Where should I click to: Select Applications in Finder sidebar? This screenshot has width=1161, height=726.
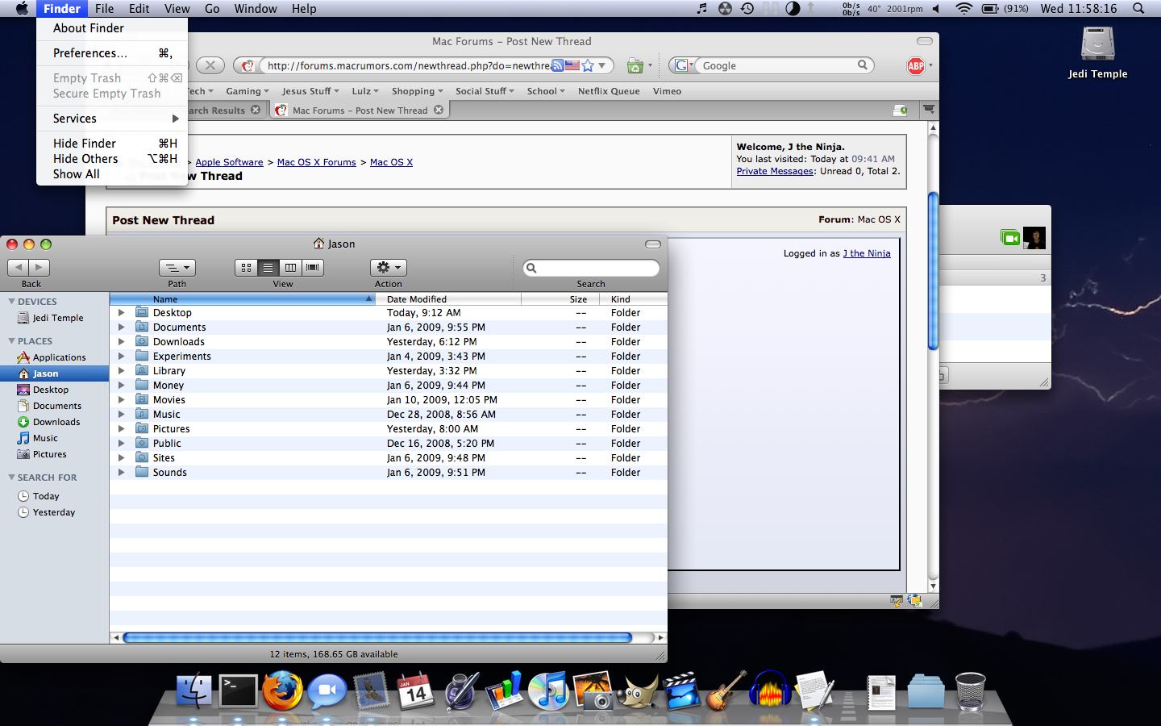[55, 357]
